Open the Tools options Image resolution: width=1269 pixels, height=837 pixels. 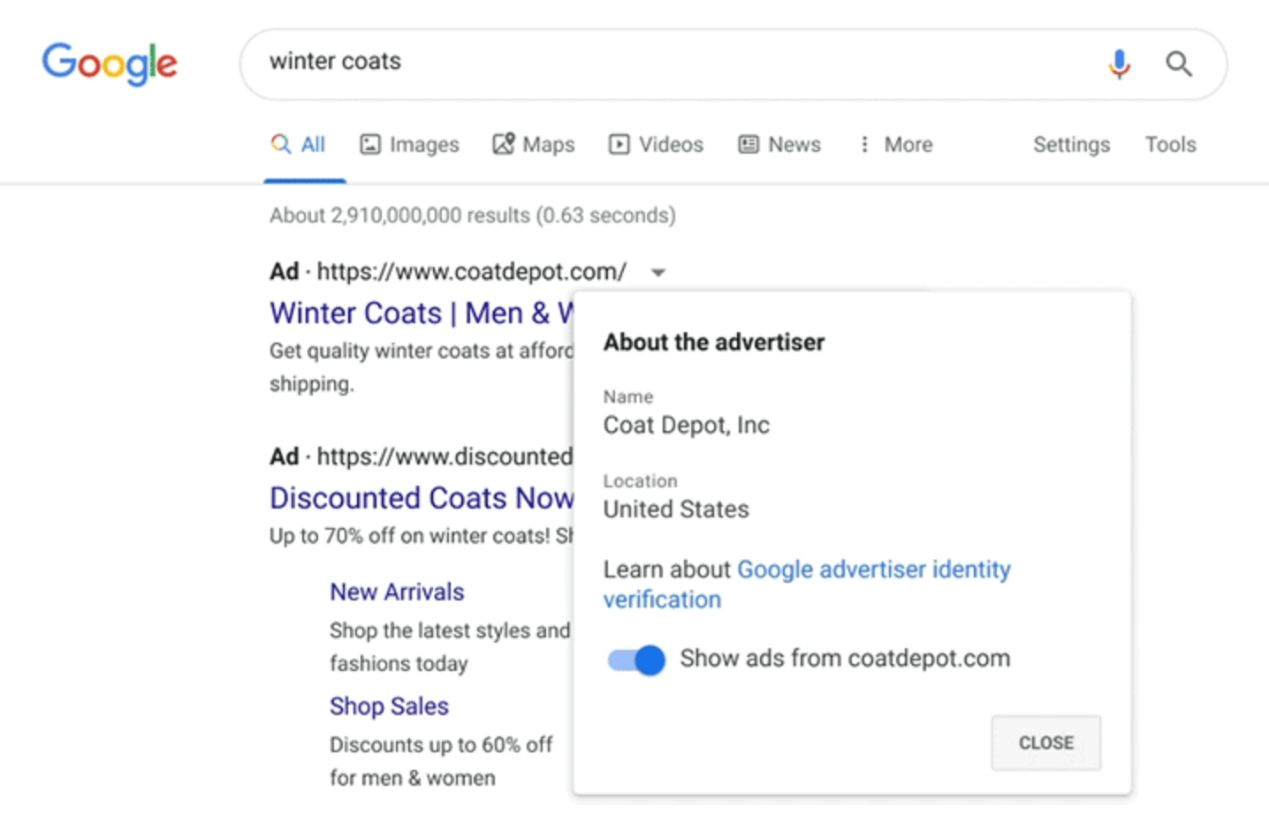[x=1170, y=144]
